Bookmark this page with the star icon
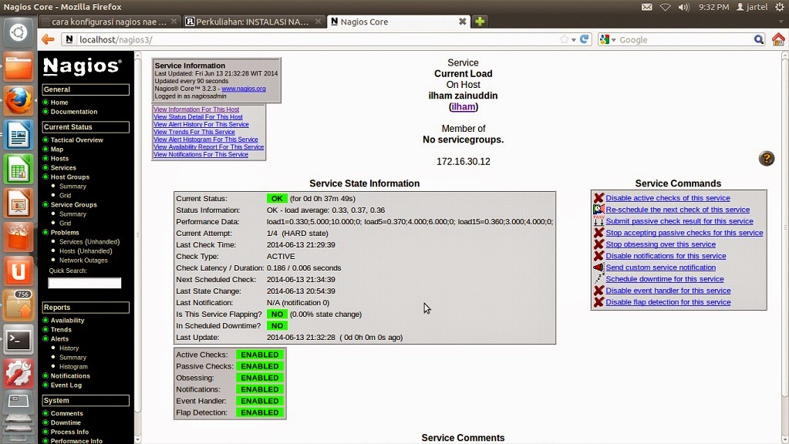The width and height of the screenshot is (789, 444). [x=564, y=39]
